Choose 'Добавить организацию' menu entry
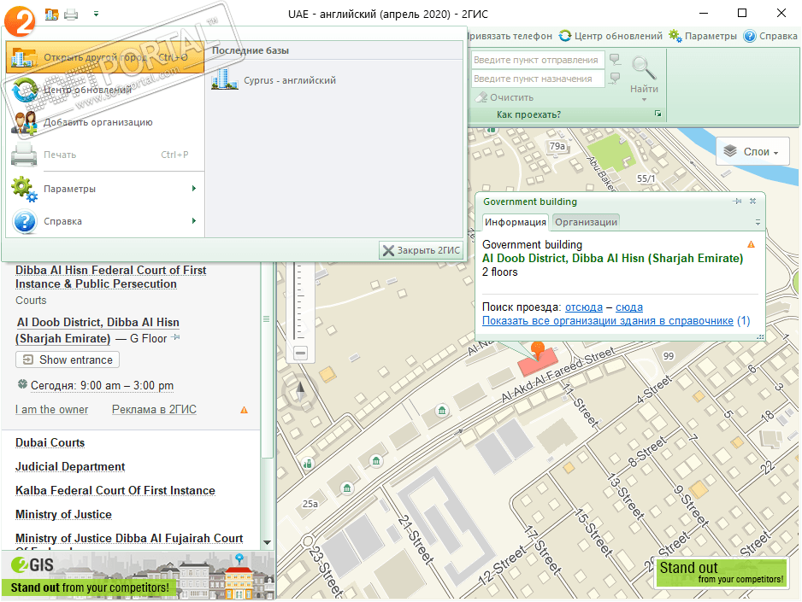This screenshot has width=802, height=602. [x=105, y=123]
